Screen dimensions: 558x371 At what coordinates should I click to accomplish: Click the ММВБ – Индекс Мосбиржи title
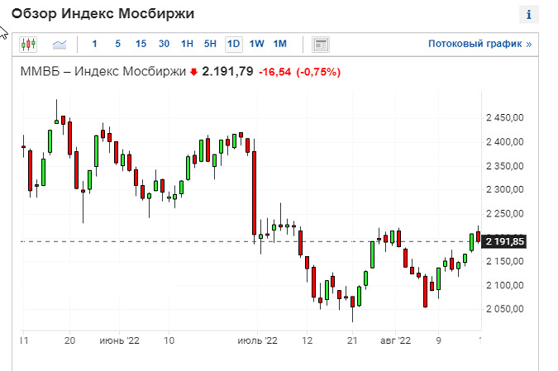click(103, 72)
